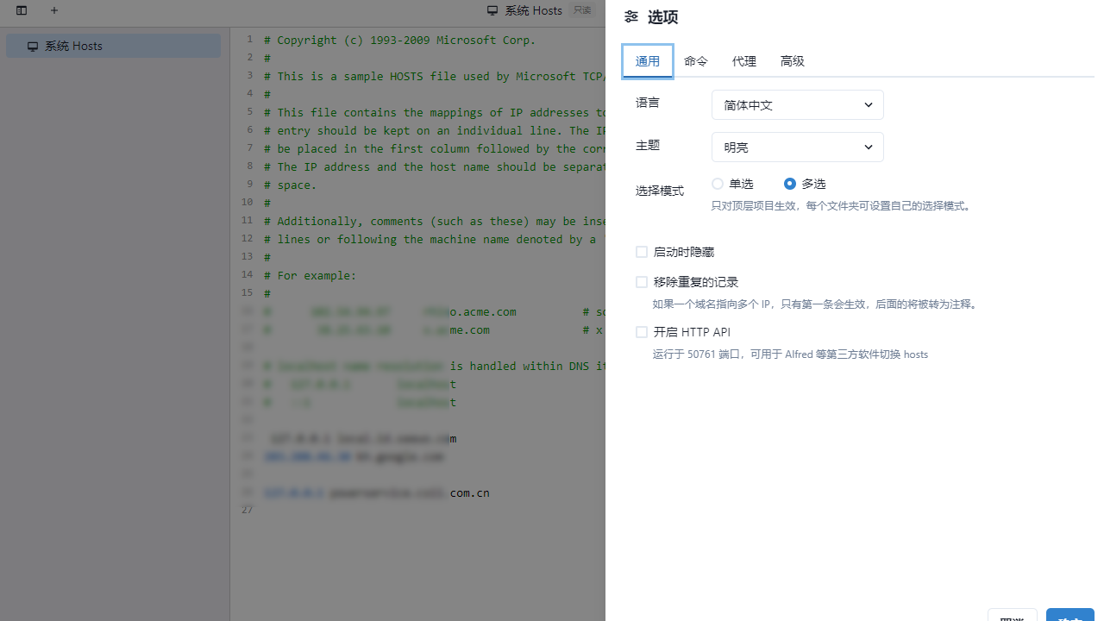The height and width of the screenshot is (621, 1104).
Task: Enable 开启 HTTP API
Action: 642,332
